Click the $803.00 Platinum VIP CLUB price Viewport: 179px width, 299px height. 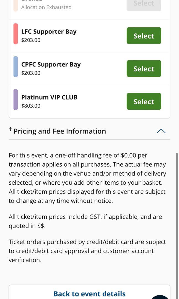click(31, 106)
